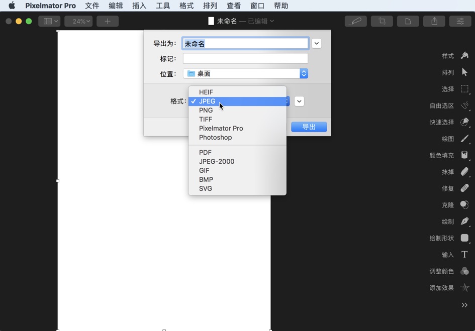Viewport: 475px width, 331px height.
Task: Open the 帮助 menu
Action: (281, 6)
